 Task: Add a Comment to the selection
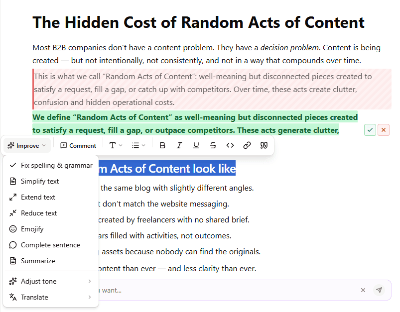click(x=78, y=145)
